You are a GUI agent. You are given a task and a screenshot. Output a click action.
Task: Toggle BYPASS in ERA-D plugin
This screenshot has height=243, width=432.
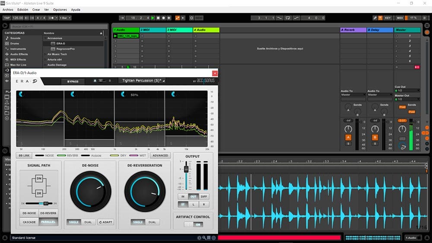73,82
